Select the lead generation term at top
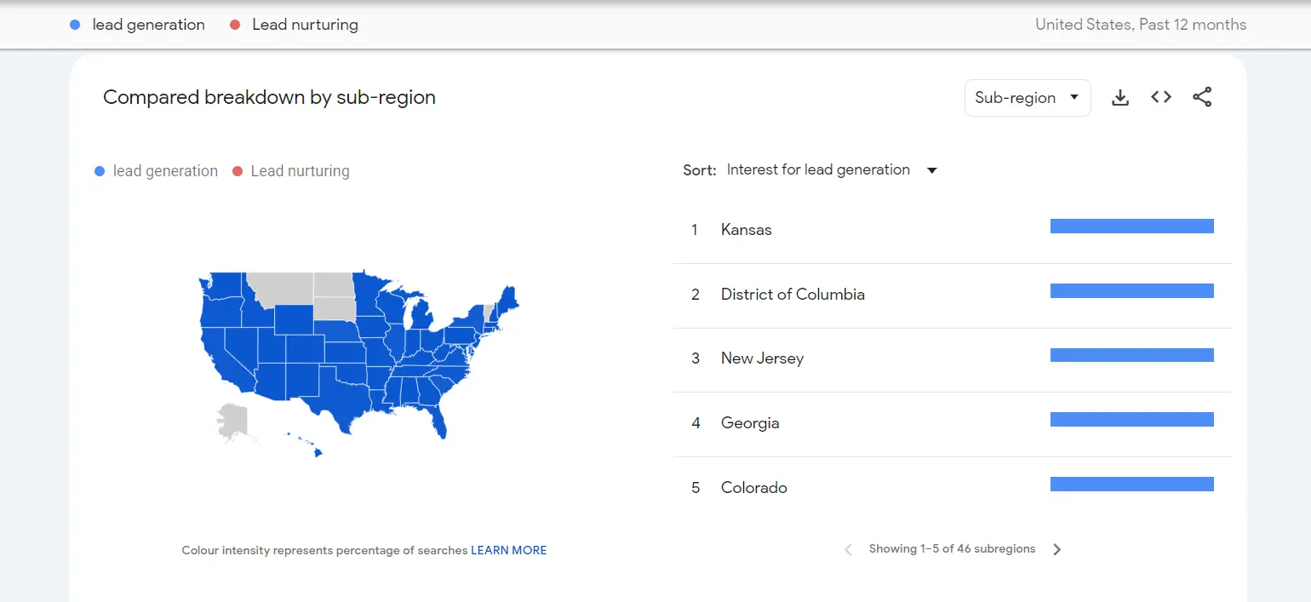This screenshot has height=602, width=1311. point(148,25)
